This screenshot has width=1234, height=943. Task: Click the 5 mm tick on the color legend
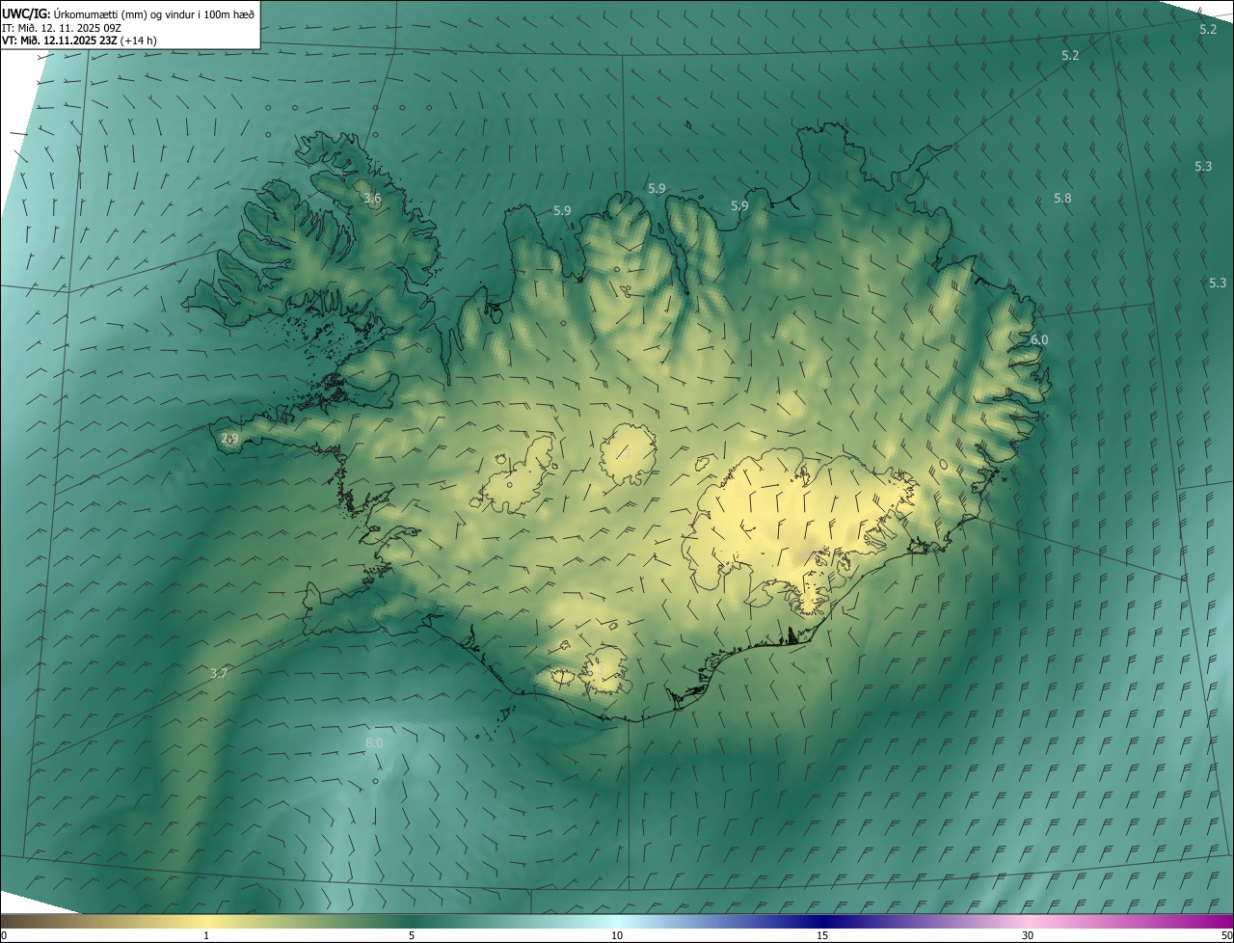412,935
